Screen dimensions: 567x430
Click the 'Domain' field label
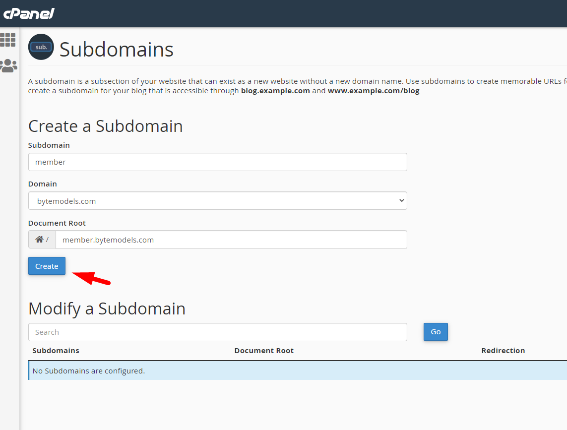[x=43, y=184]
